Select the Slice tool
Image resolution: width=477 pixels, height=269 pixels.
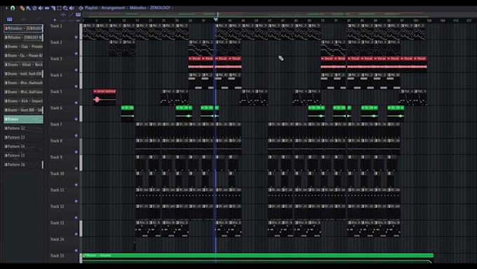[x=53, y=8]
